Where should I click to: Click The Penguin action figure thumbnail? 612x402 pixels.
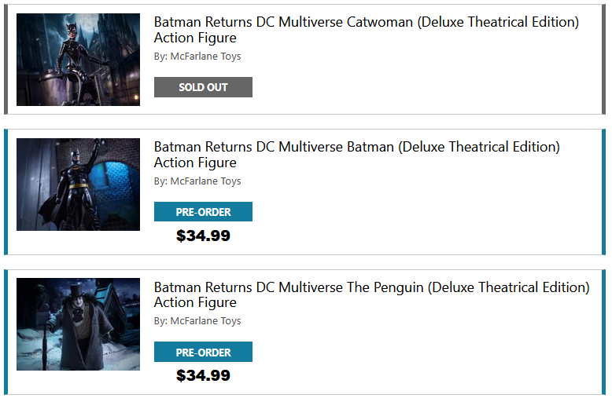(78, 324)
